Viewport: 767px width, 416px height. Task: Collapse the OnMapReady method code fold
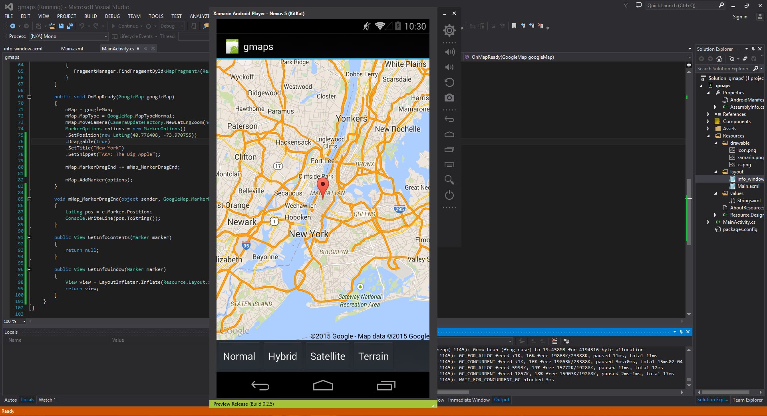[30, 96]
